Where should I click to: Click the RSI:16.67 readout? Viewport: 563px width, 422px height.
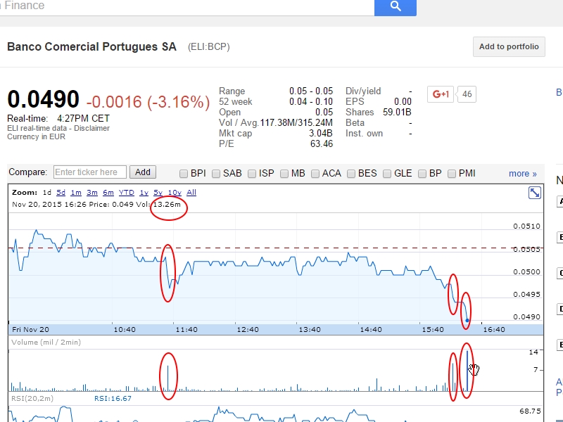coord(113,399)
